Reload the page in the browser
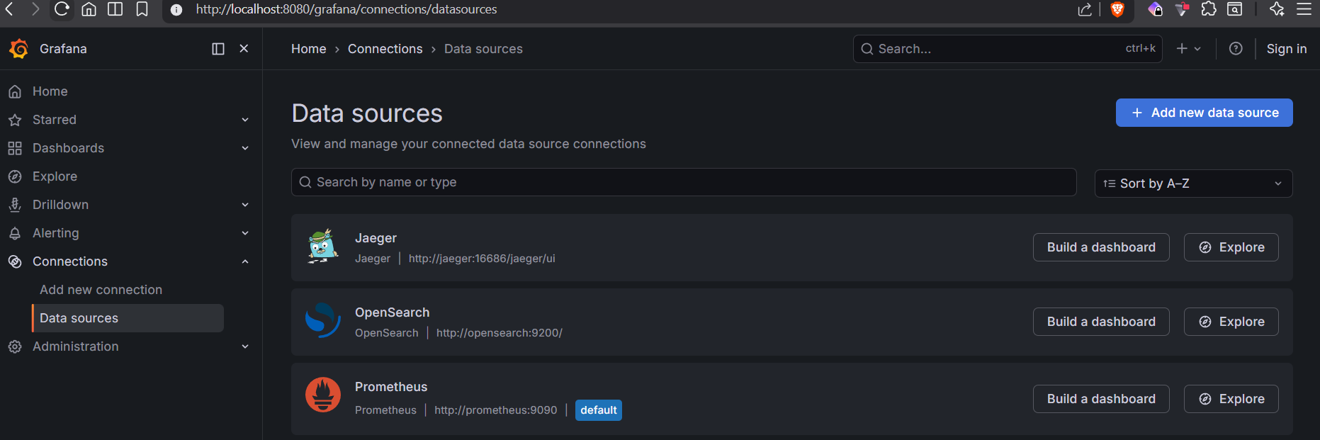The image size is (1320, 440). 62,9
